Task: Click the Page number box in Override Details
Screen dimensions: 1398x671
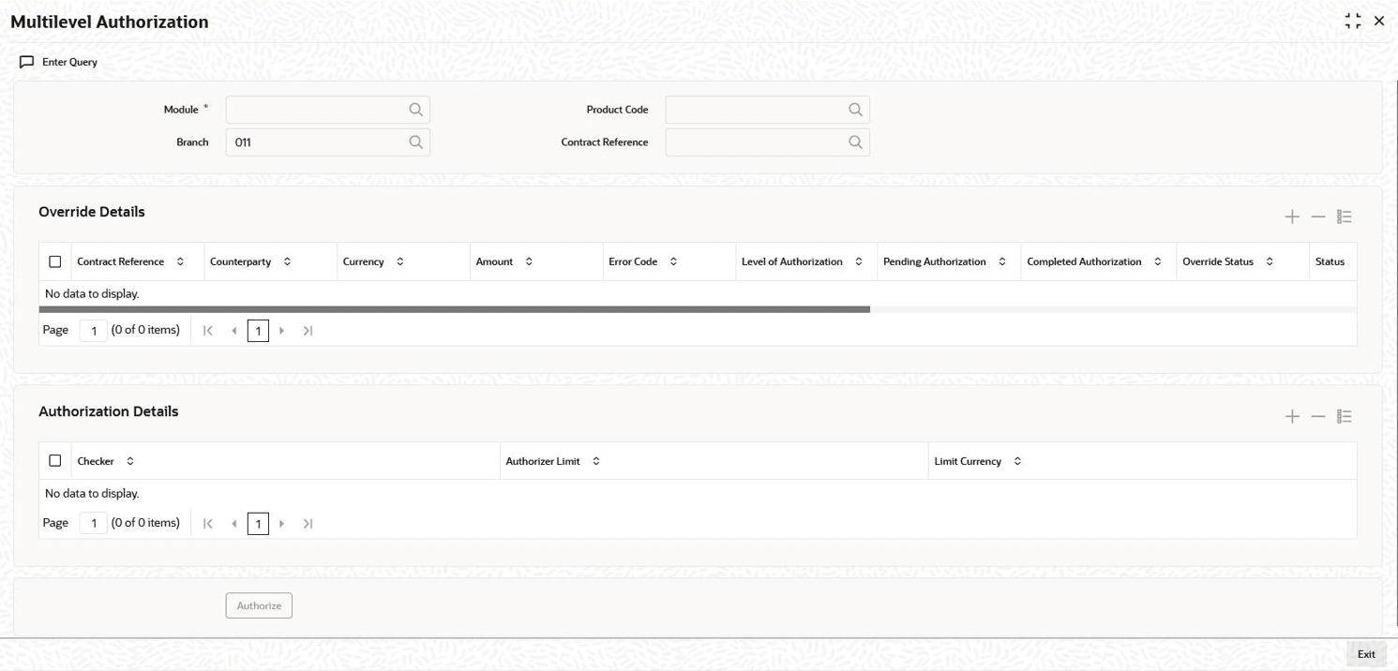Action: point(94,331)
